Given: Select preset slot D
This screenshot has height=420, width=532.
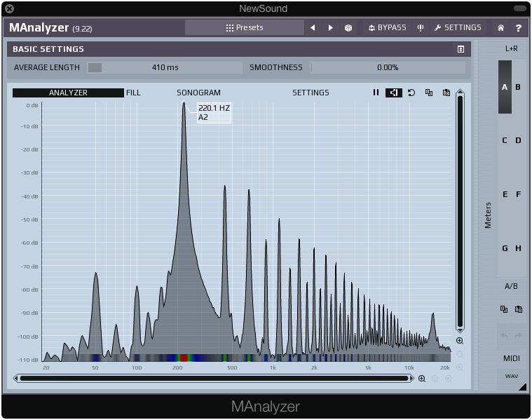Looking at the screenshot, I should [518, 140].
